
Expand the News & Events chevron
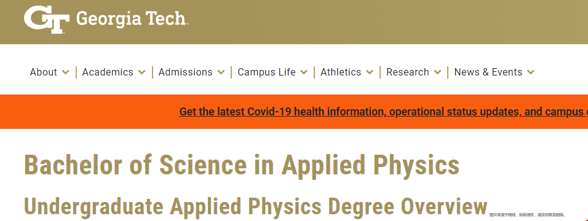tap(531, 72)
